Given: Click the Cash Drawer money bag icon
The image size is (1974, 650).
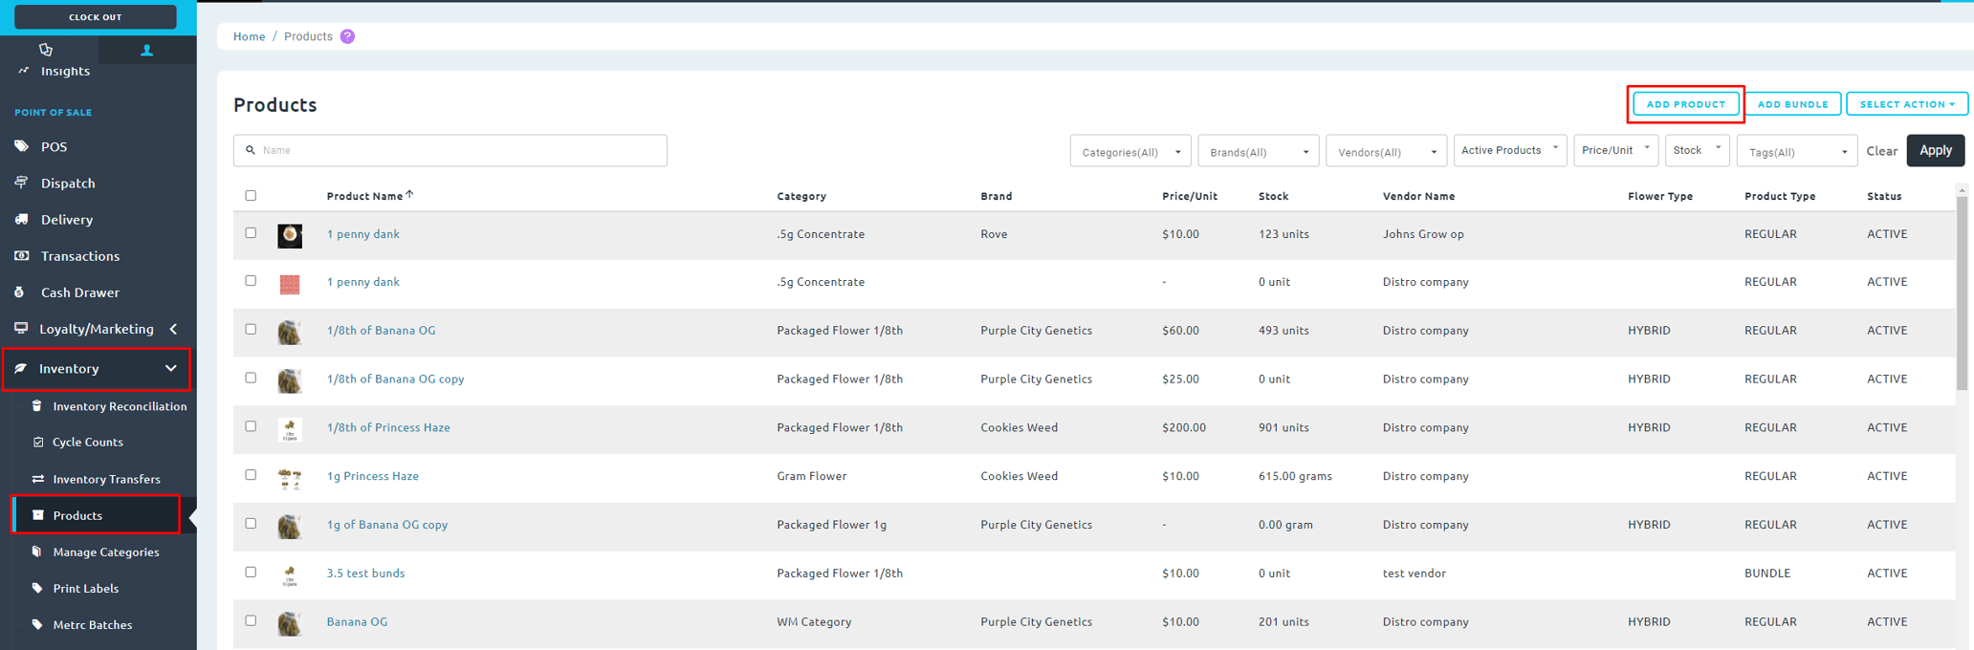Looking at the screenshot, I should click(20, 292).
